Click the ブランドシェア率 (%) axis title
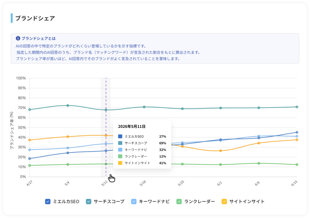This screenshot has width=310, height=218. (12, 130)
